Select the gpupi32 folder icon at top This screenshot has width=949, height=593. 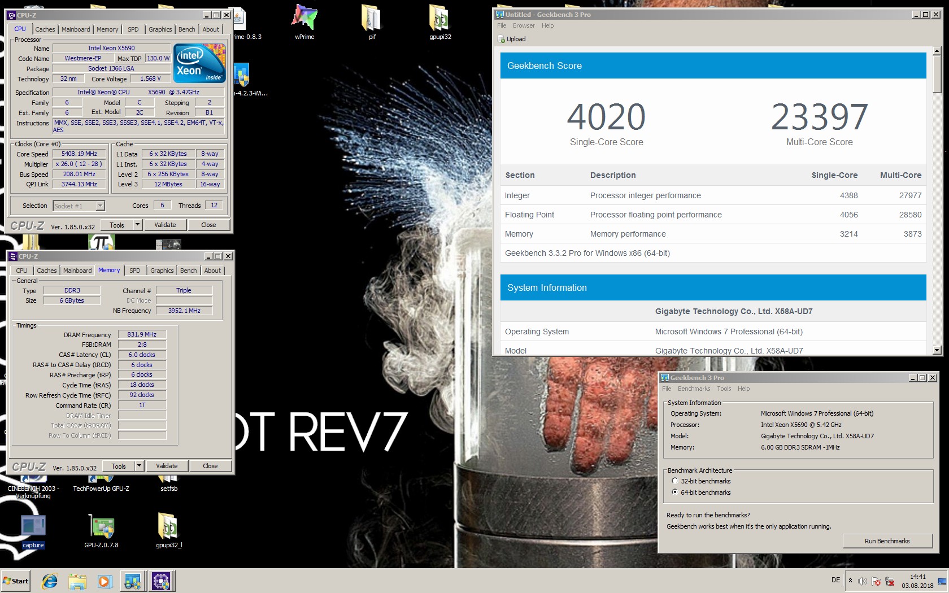click(440, 21)
